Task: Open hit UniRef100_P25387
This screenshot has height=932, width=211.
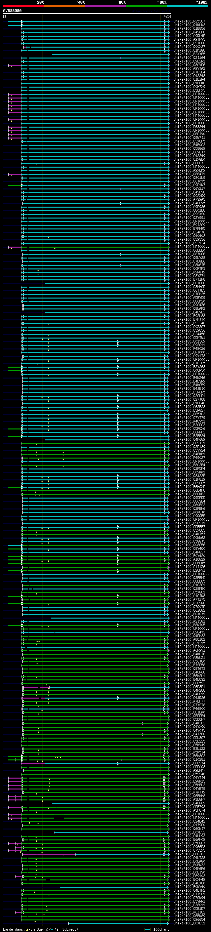Action: (x=189, y=21)
